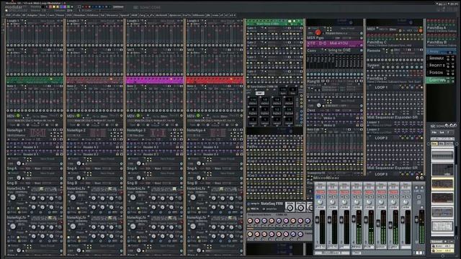Image resolution: width=461 pixels, height=259 pixels.
Task: Click the Settings button in top toolbar
Action: click(118, 6)
